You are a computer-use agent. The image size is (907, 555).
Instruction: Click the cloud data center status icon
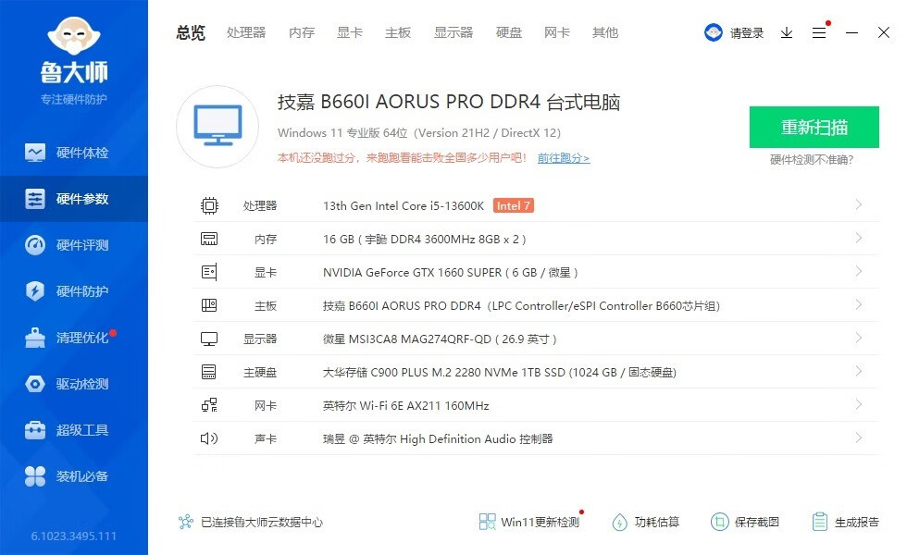click(186, 522)
